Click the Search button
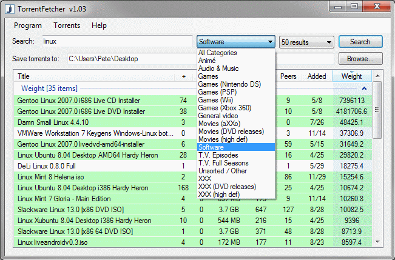 click(x=360, y=42)
